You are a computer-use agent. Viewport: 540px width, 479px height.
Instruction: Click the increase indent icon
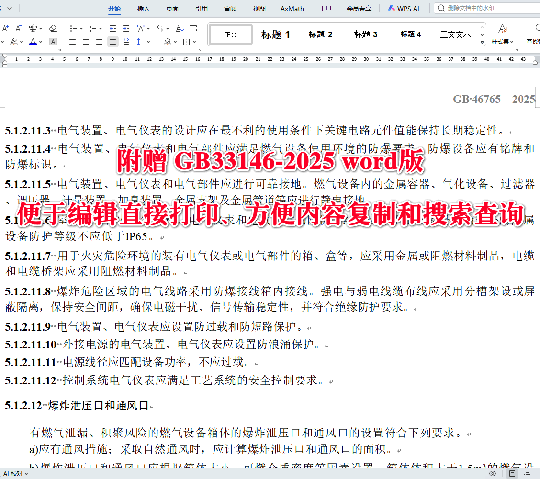pos(126,28)
